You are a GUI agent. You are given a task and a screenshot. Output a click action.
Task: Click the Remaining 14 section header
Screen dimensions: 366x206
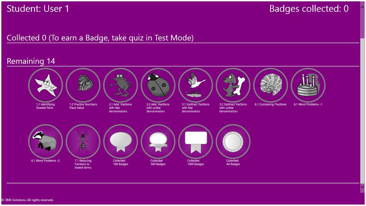31,61
